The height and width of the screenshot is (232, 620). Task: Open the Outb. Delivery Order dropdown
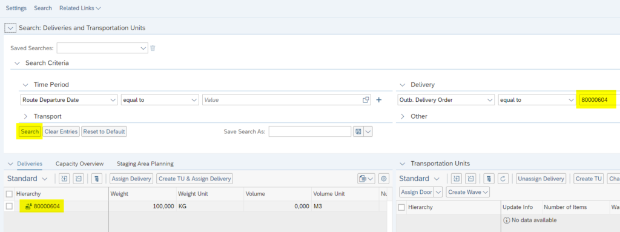(490, 100)
